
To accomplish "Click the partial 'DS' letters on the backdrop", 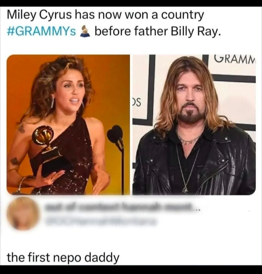I will (137, 102).
